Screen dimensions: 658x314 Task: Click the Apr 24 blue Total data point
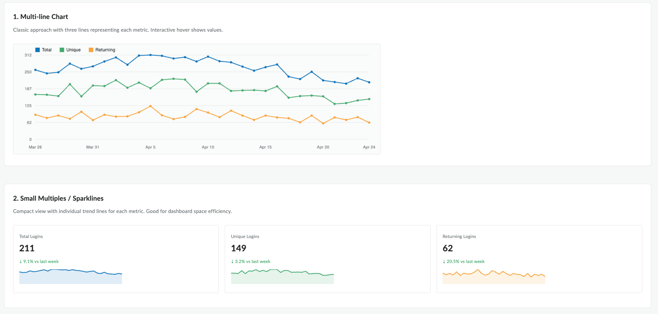point(369,82)
